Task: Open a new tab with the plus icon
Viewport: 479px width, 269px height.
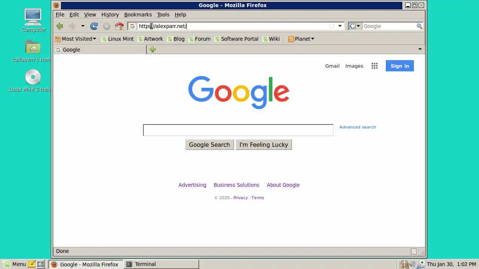Action: tap(153, 49)
